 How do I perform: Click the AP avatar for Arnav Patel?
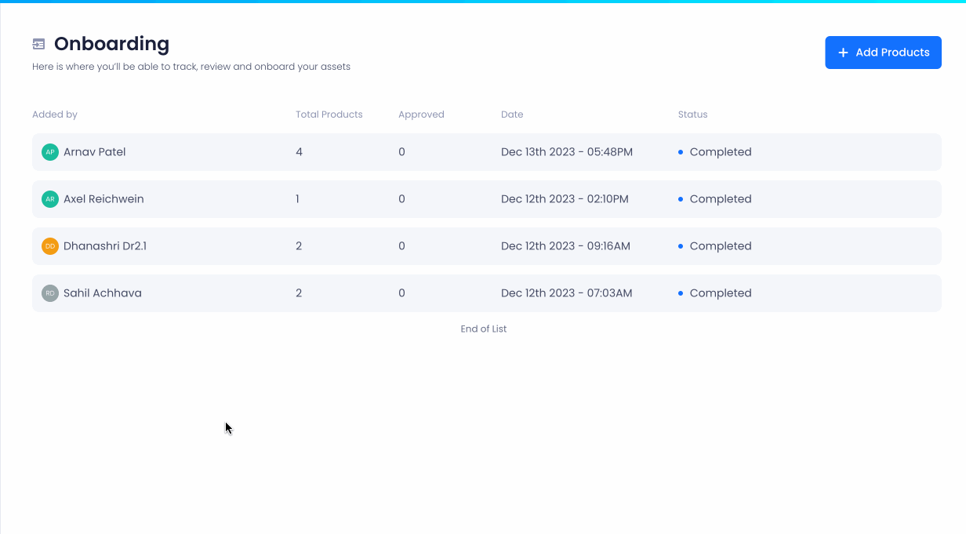point(50,152)
